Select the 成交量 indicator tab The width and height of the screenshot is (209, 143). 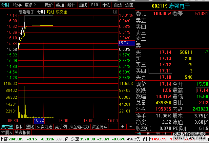[7, 127]
